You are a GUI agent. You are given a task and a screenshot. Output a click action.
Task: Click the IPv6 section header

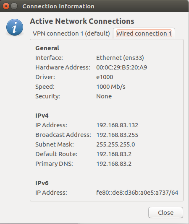(x=42, y=183)
